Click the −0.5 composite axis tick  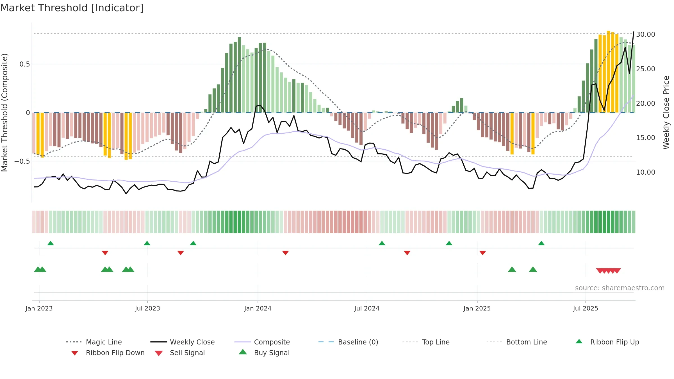(22, 161)
